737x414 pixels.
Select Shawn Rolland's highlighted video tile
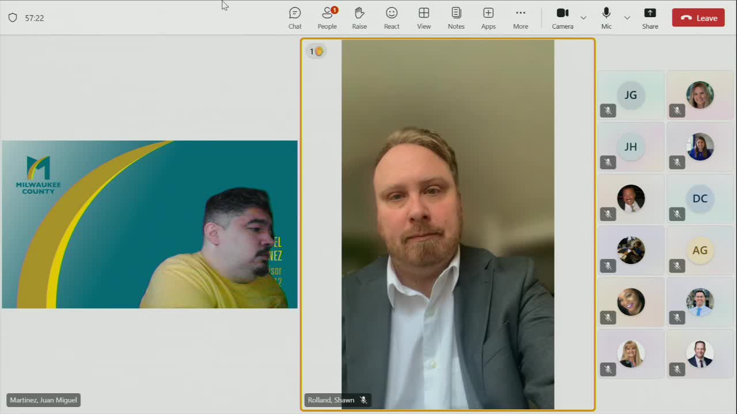tap(448, 224)
